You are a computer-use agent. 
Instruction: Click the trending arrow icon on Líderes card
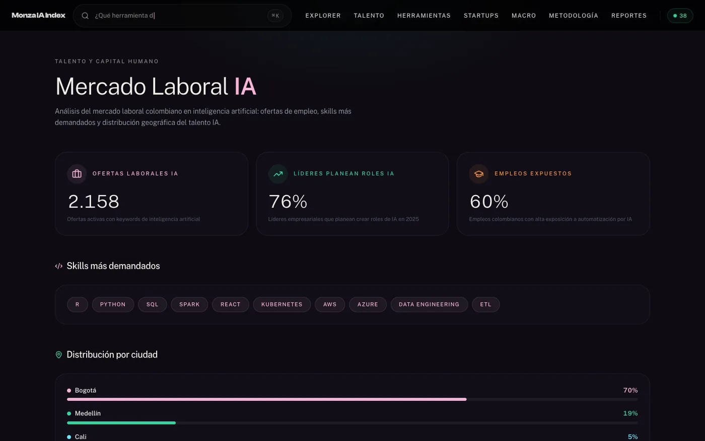tap(278, 174)
